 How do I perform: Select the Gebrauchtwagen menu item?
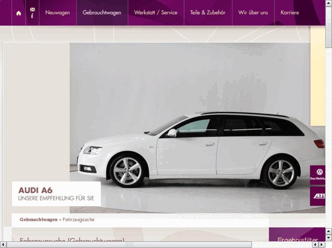tap(102, 13)
